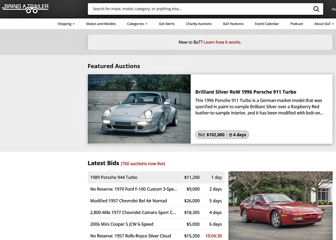Open the red Porsche 944 photo
Viewport: 336px width, 240px height.
click(280, 206)
